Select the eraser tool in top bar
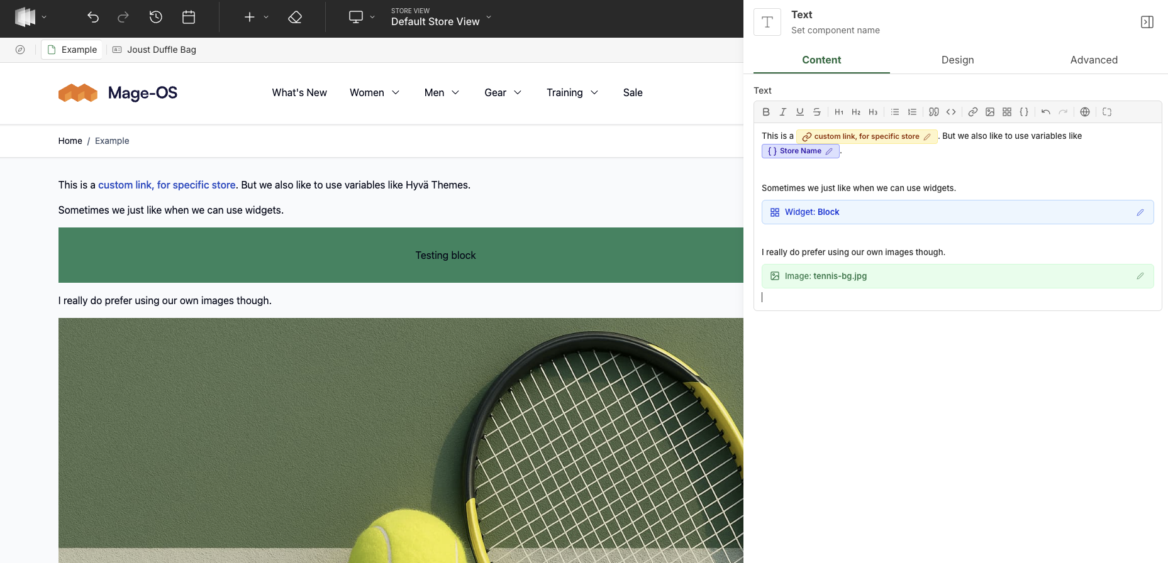Image resolution: width=1168 pixels, height=563 pixels. pyautogui.click(x=295, y=18)
